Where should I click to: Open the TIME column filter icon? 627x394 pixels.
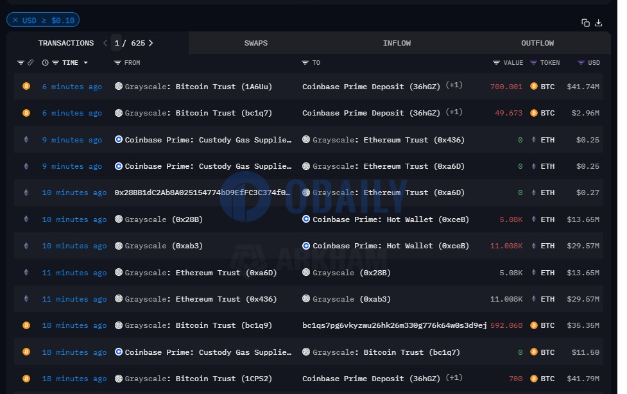pyautogui.click(x=56, y=62)
